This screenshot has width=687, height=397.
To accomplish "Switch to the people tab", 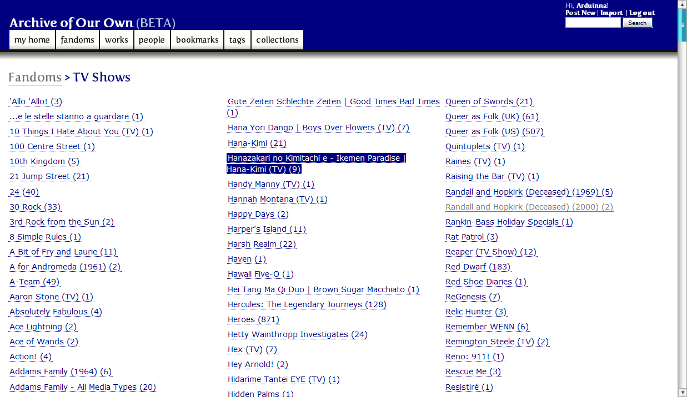I will [x=152, y=40].
